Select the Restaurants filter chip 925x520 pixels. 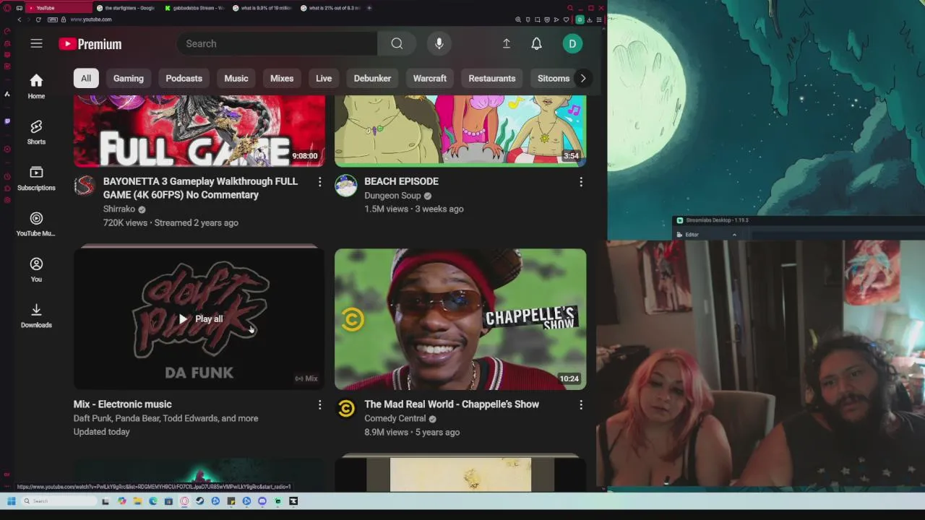pos(492,78)
